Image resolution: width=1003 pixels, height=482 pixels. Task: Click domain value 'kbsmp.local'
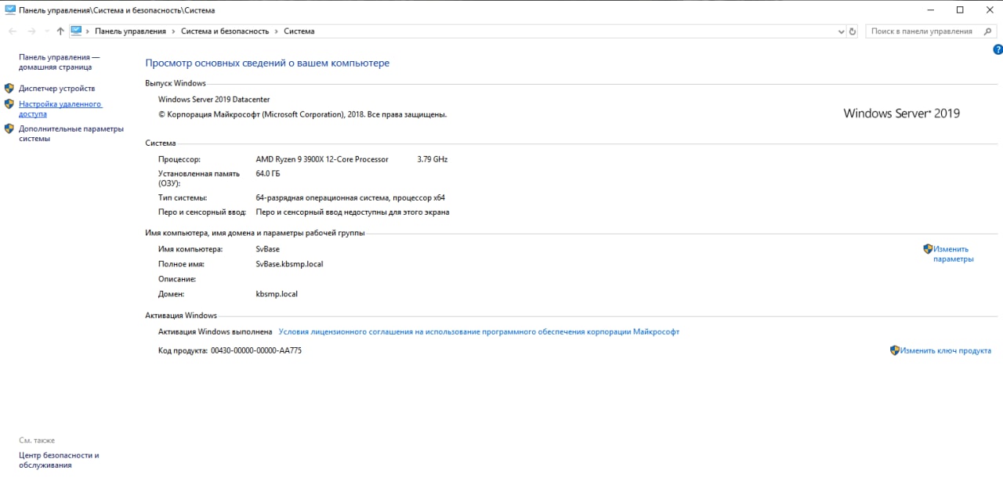pyautogui.click(x=277, y=294)
